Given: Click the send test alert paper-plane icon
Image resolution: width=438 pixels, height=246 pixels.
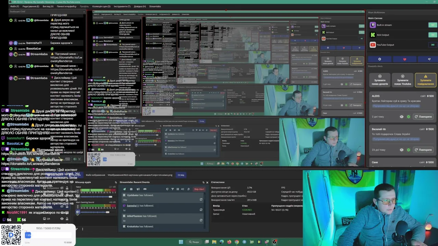Looking at the screenshot, I should (x=125, y=189).
